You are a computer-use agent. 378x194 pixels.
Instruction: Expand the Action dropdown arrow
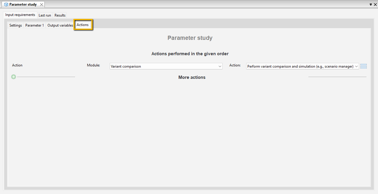click(x=356, y=66)
